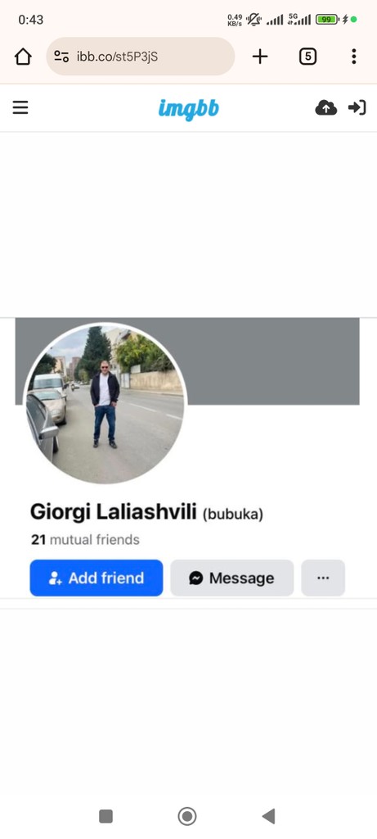This screenshot has height=839, width=377.
Task: Click the Message button
Action: click(x=231, y=578)
